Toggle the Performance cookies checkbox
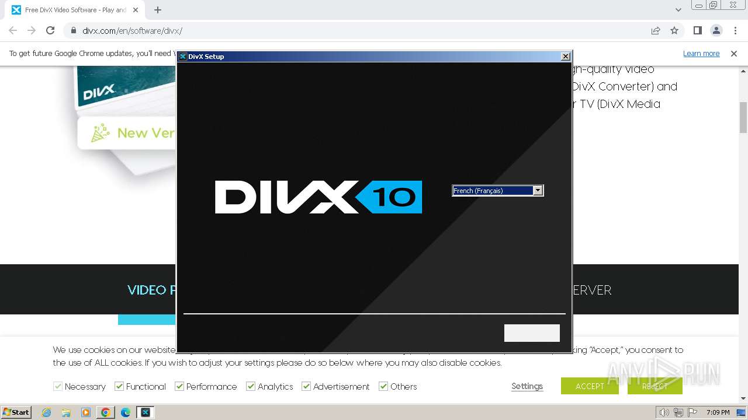Image resolution: width=748 pixels, height=420 pixels. point(179,386)
